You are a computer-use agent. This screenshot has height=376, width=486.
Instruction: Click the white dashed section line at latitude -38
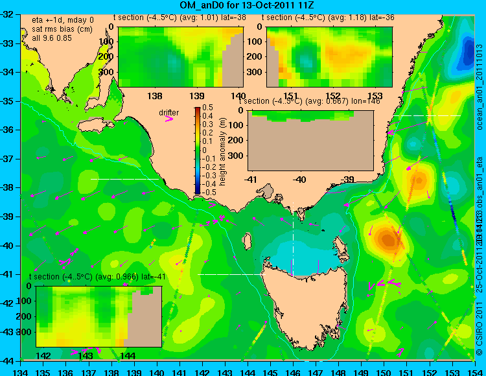[124, 179]
